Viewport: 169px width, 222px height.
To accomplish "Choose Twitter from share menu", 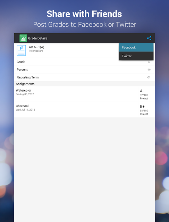I will click(136, 56).
